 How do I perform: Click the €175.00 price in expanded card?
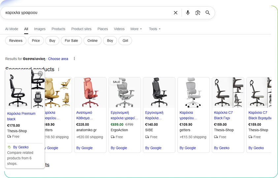point(14,125)
